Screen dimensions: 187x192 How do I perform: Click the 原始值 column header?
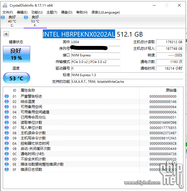coord(159,90)
